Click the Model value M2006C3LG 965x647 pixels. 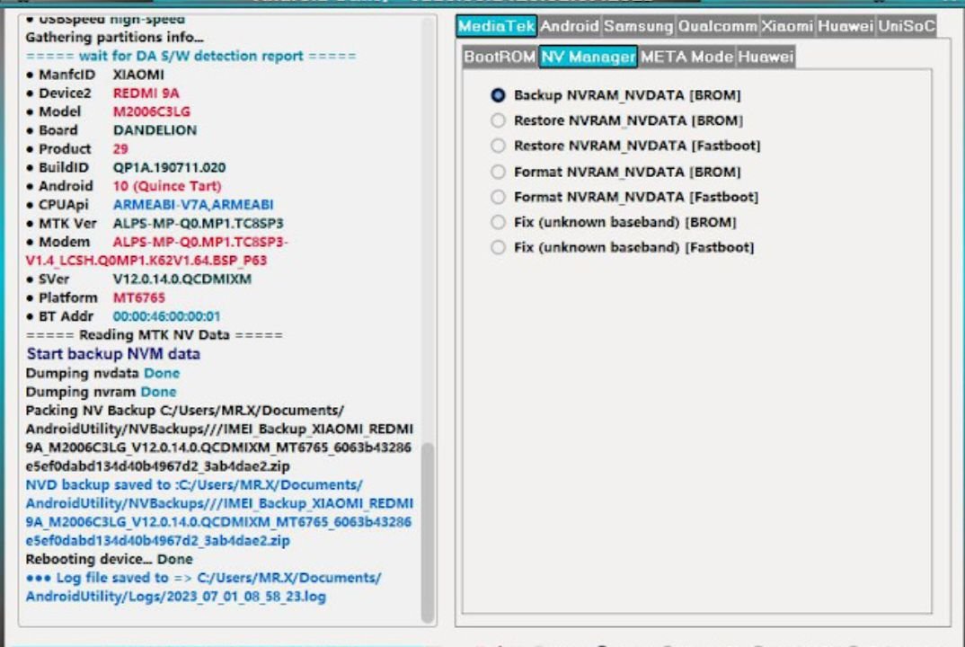coord(151,111)
